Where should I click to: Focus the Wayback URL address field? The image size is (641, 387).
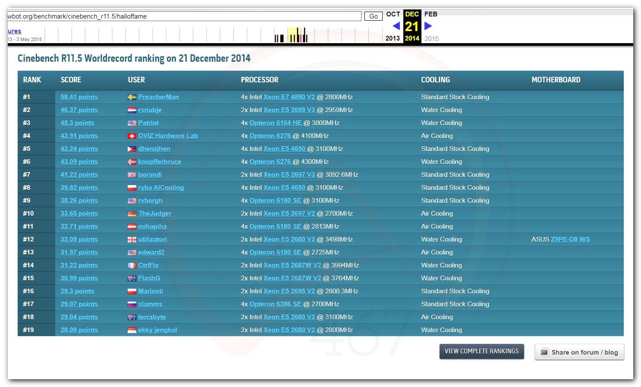(x=184, y=16)
